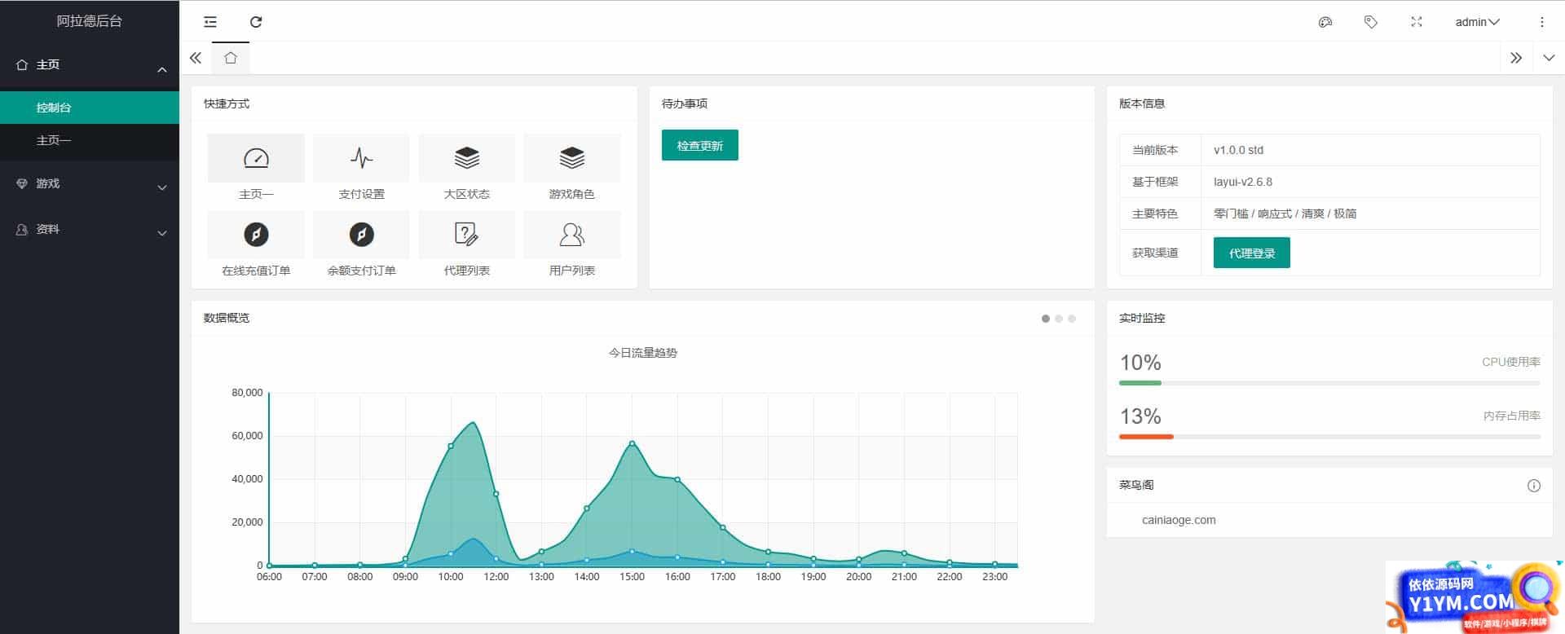
Task: Open the 在线充值订单 shortcut icon
Action: [x=256, y=235]
